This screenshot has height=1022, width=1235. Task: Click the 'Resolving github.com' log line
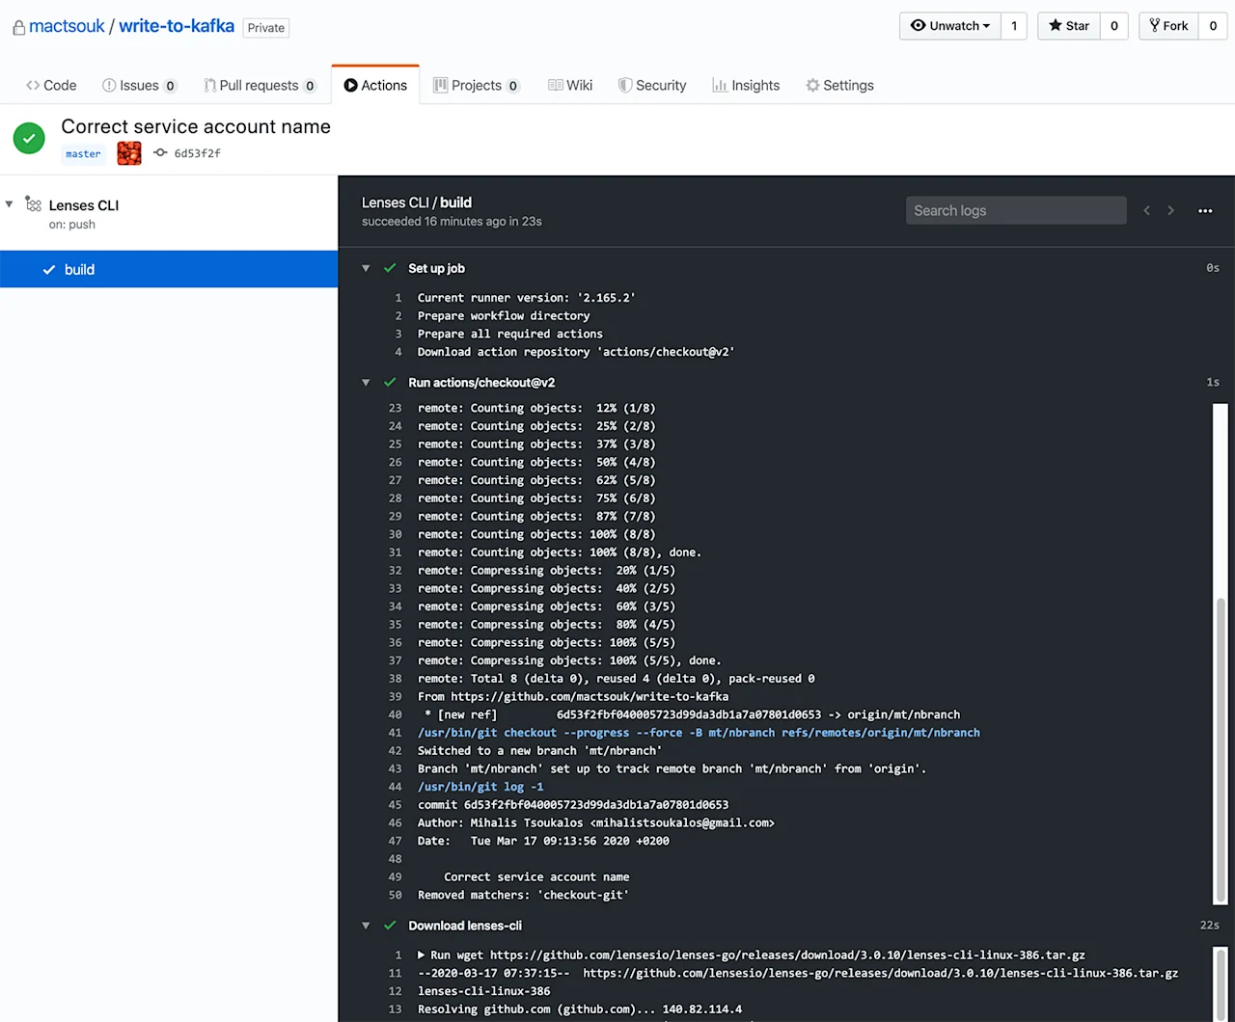point(580,1009)
